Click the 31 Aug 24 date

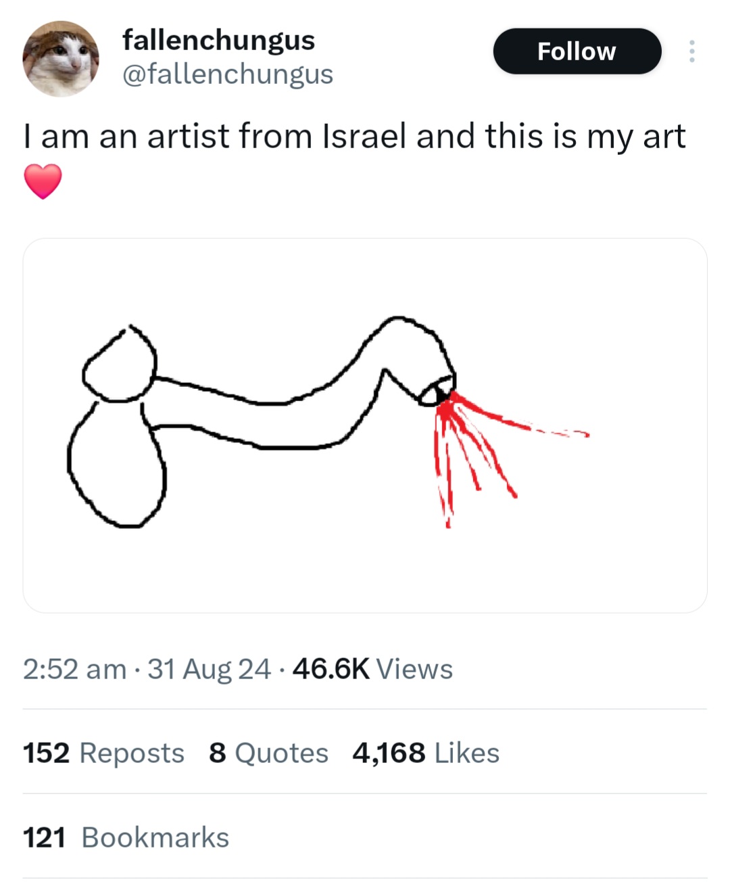[209, 669]
